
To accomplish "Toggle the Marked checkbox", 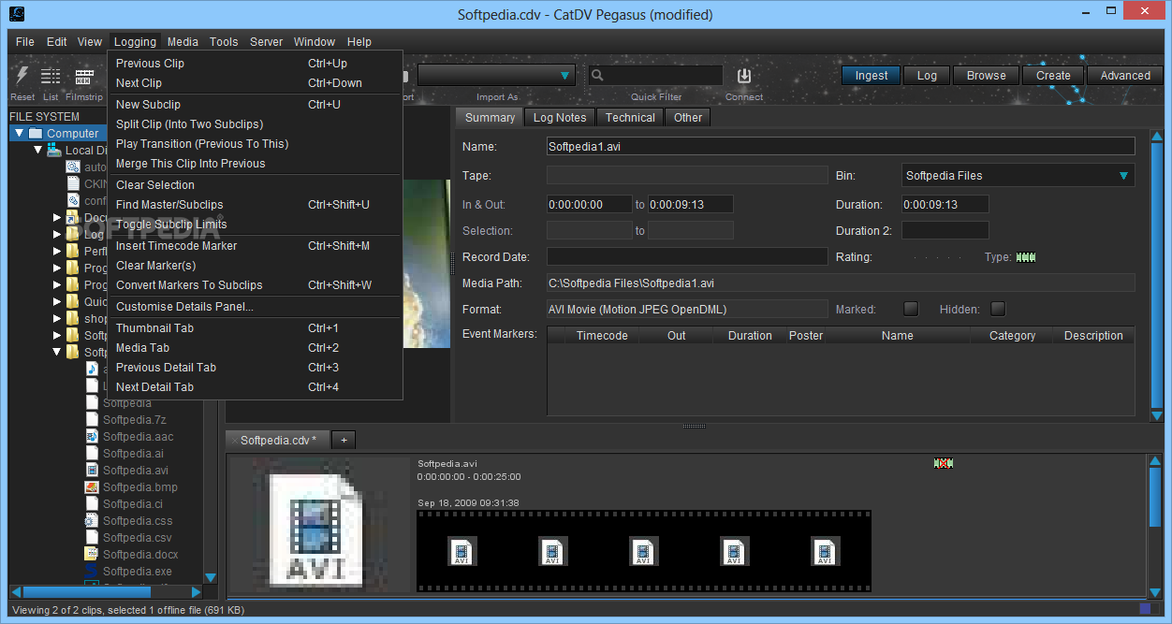I will click(910, 309).
